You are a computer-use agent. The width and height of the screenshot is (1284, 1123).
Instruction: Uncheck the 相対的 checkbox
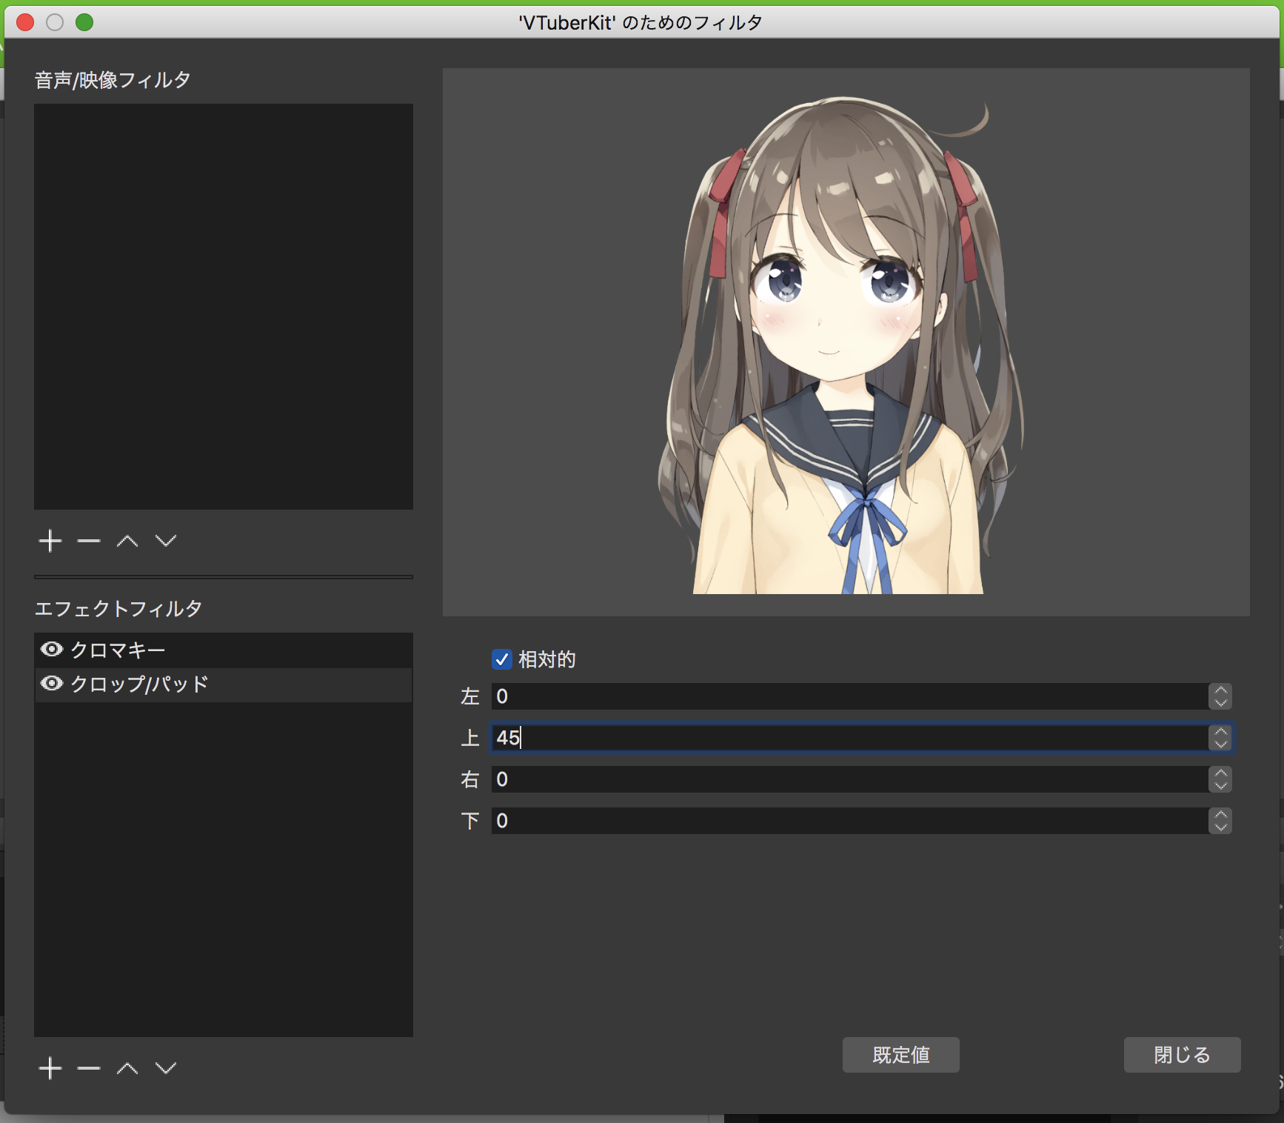(502, 659)
